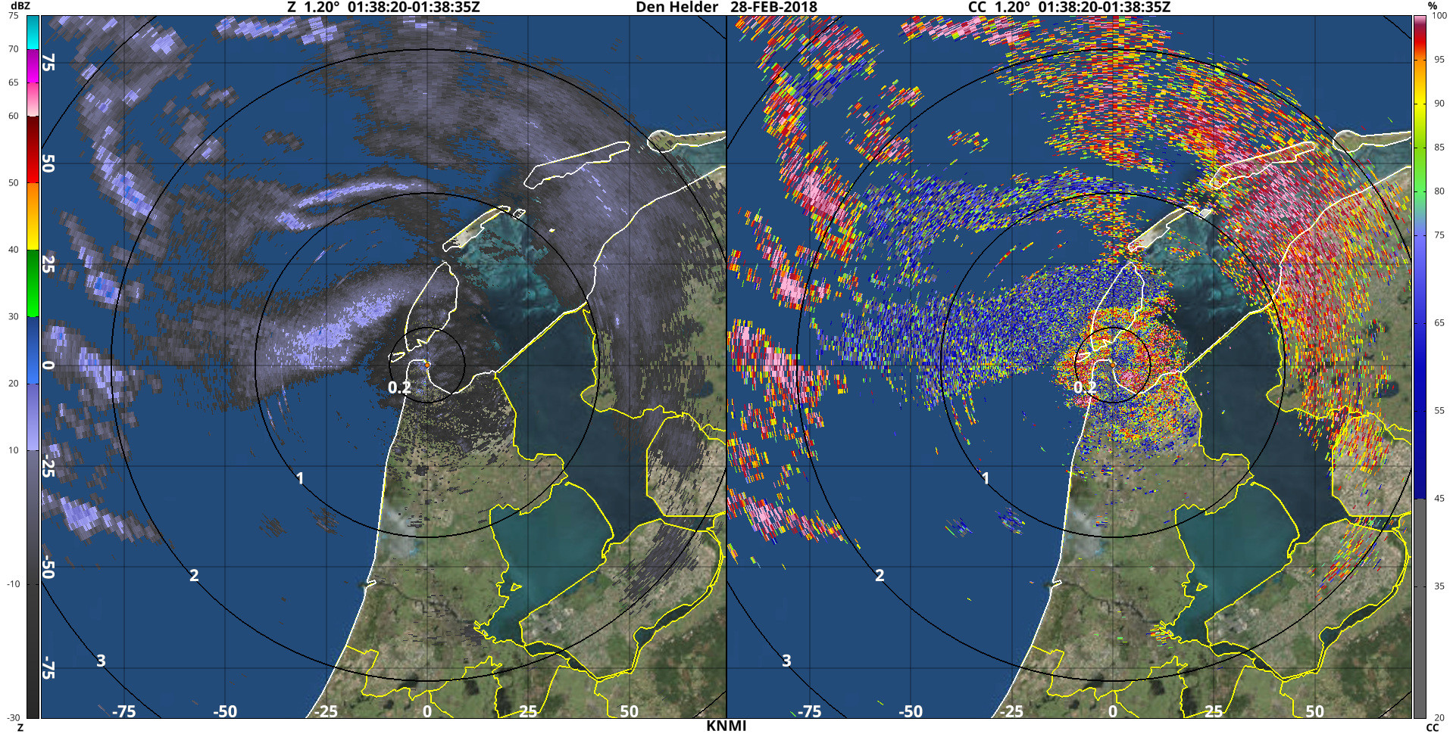This screenshot has width=1453, height=734.
Task: Click the '70' tick on the dBZ scale
Action: [14, 49]
